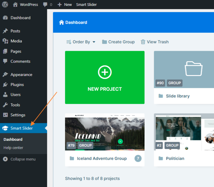The height and width of the screenshot is (187, 214).
Task: Click the green NEW PROJECT tile
Action: [105, 77]
